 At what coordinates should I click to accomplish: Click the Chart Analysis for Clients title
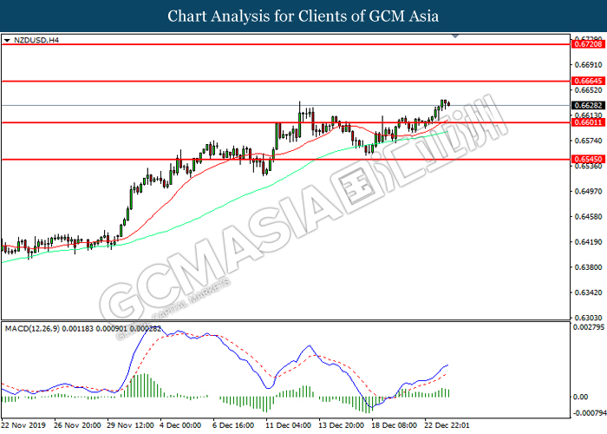(303, 16)
